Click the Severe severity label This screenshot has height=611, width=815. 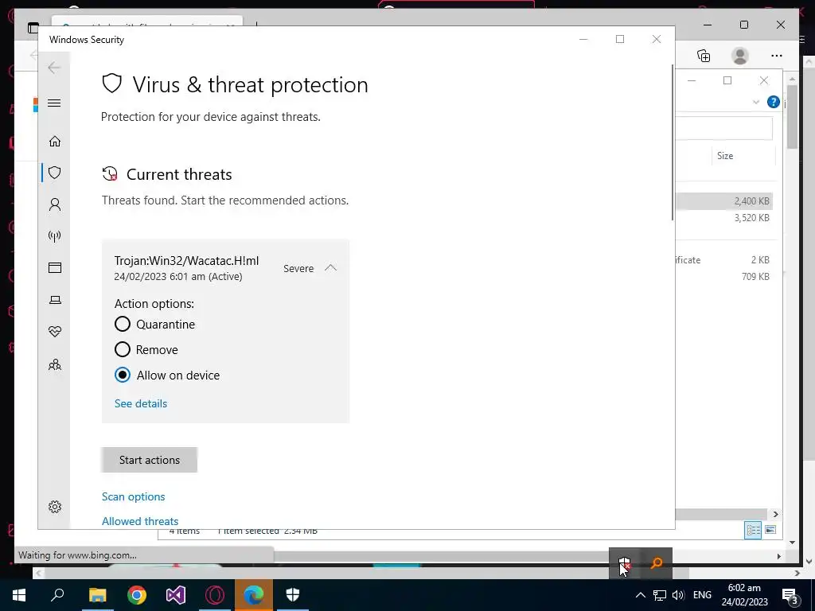(298, 269)
